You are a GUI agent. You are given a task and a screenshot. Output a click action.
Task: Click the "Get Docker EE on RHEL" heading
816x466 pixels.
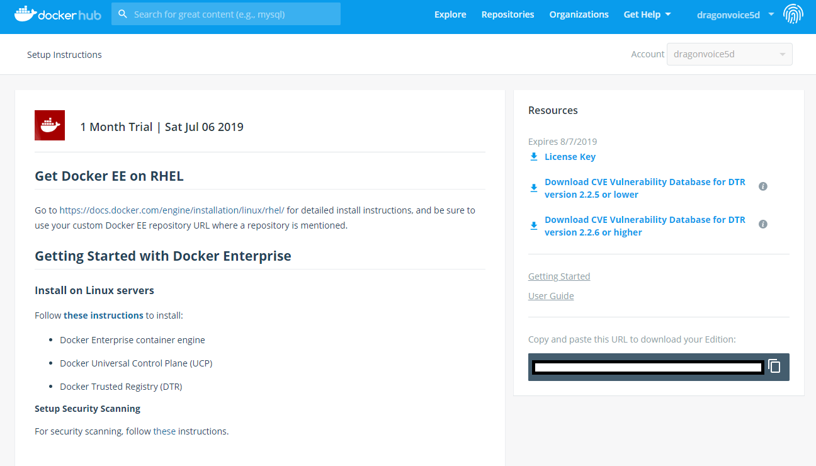coord(109,176)
